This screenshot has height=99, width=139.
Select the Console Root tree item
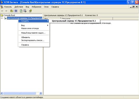(x=9, y=15)
